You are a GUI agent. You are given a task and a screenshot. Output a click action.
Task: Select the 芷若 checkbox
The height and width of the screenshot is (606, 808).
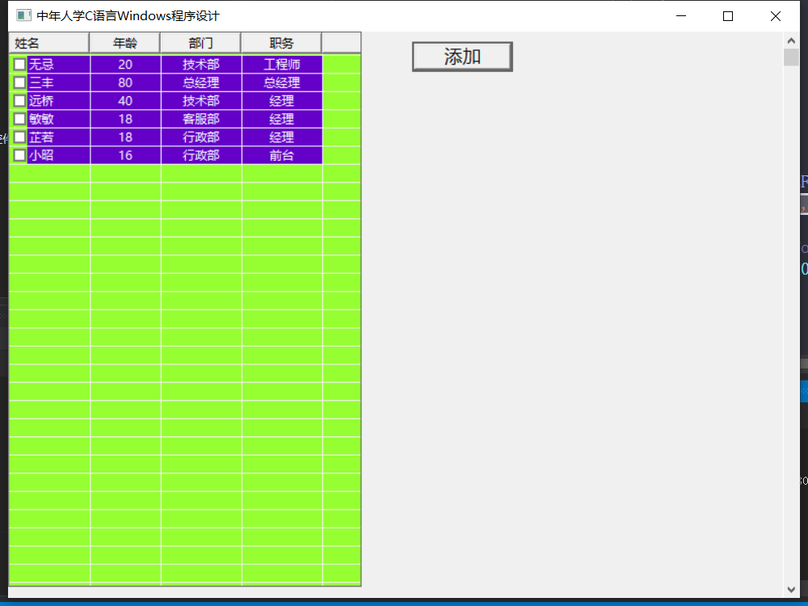coord(19,137)
